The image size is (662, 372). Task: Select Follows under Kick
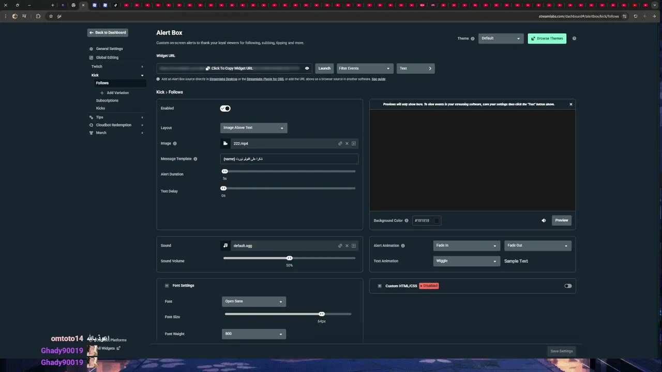click(x=102, y=83)
